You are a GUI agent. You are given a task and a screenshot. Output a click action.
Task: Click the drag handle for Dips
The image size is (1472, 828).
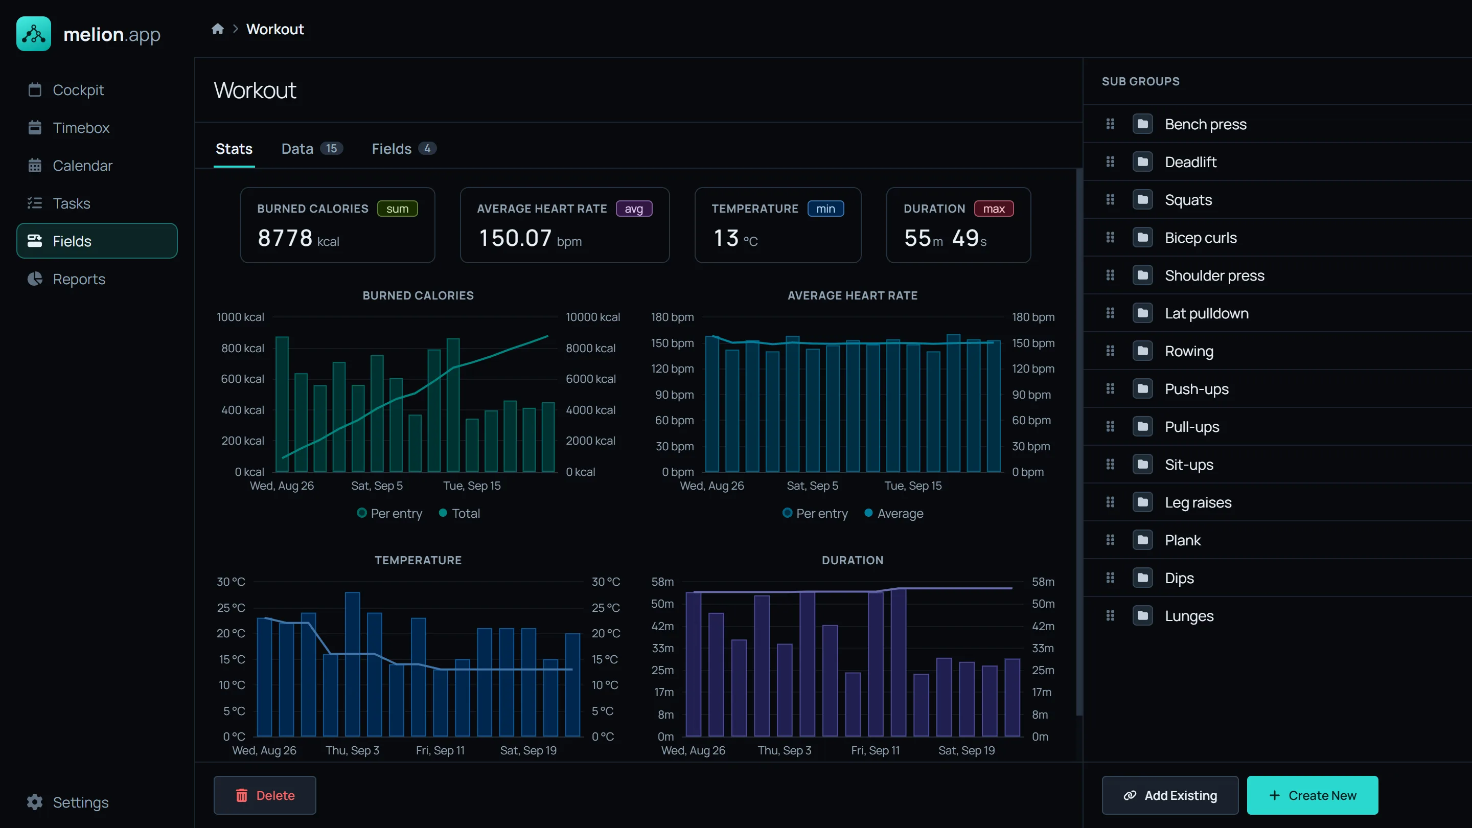pyautogui.click(x=1110, y=578)
